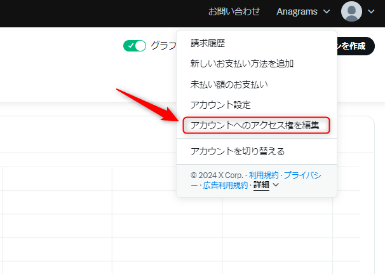This screenshot has height=274, width=385.
Task: Open the お問い合わせ link
Action: click(234, 11)
